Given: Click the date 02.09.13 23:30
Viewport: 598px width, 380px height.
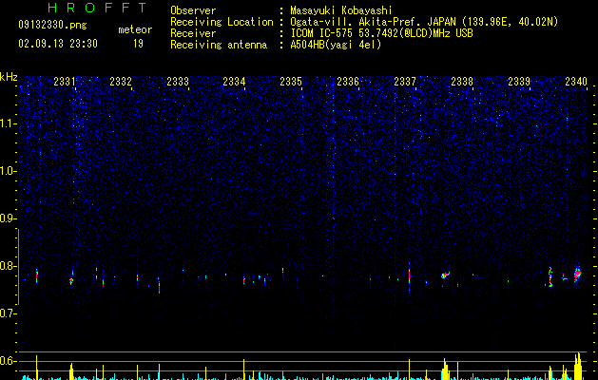Looking at the screenshot, I should (58, 44).
